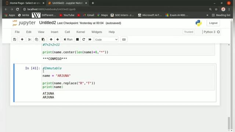Image resolution: width=235 pixels, height=132 pixels.
Task: Open the Cell menu
Action: point(67,32)
